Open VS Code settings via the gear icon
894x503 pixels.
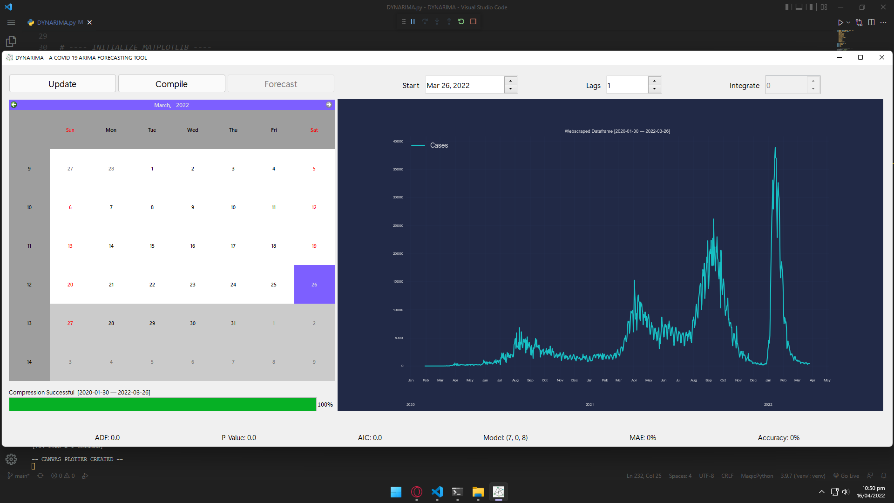tap(11, 459)
